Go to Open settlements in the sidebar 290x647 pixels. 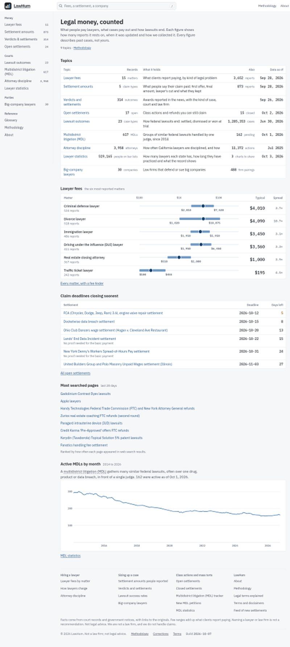[17, 46]
